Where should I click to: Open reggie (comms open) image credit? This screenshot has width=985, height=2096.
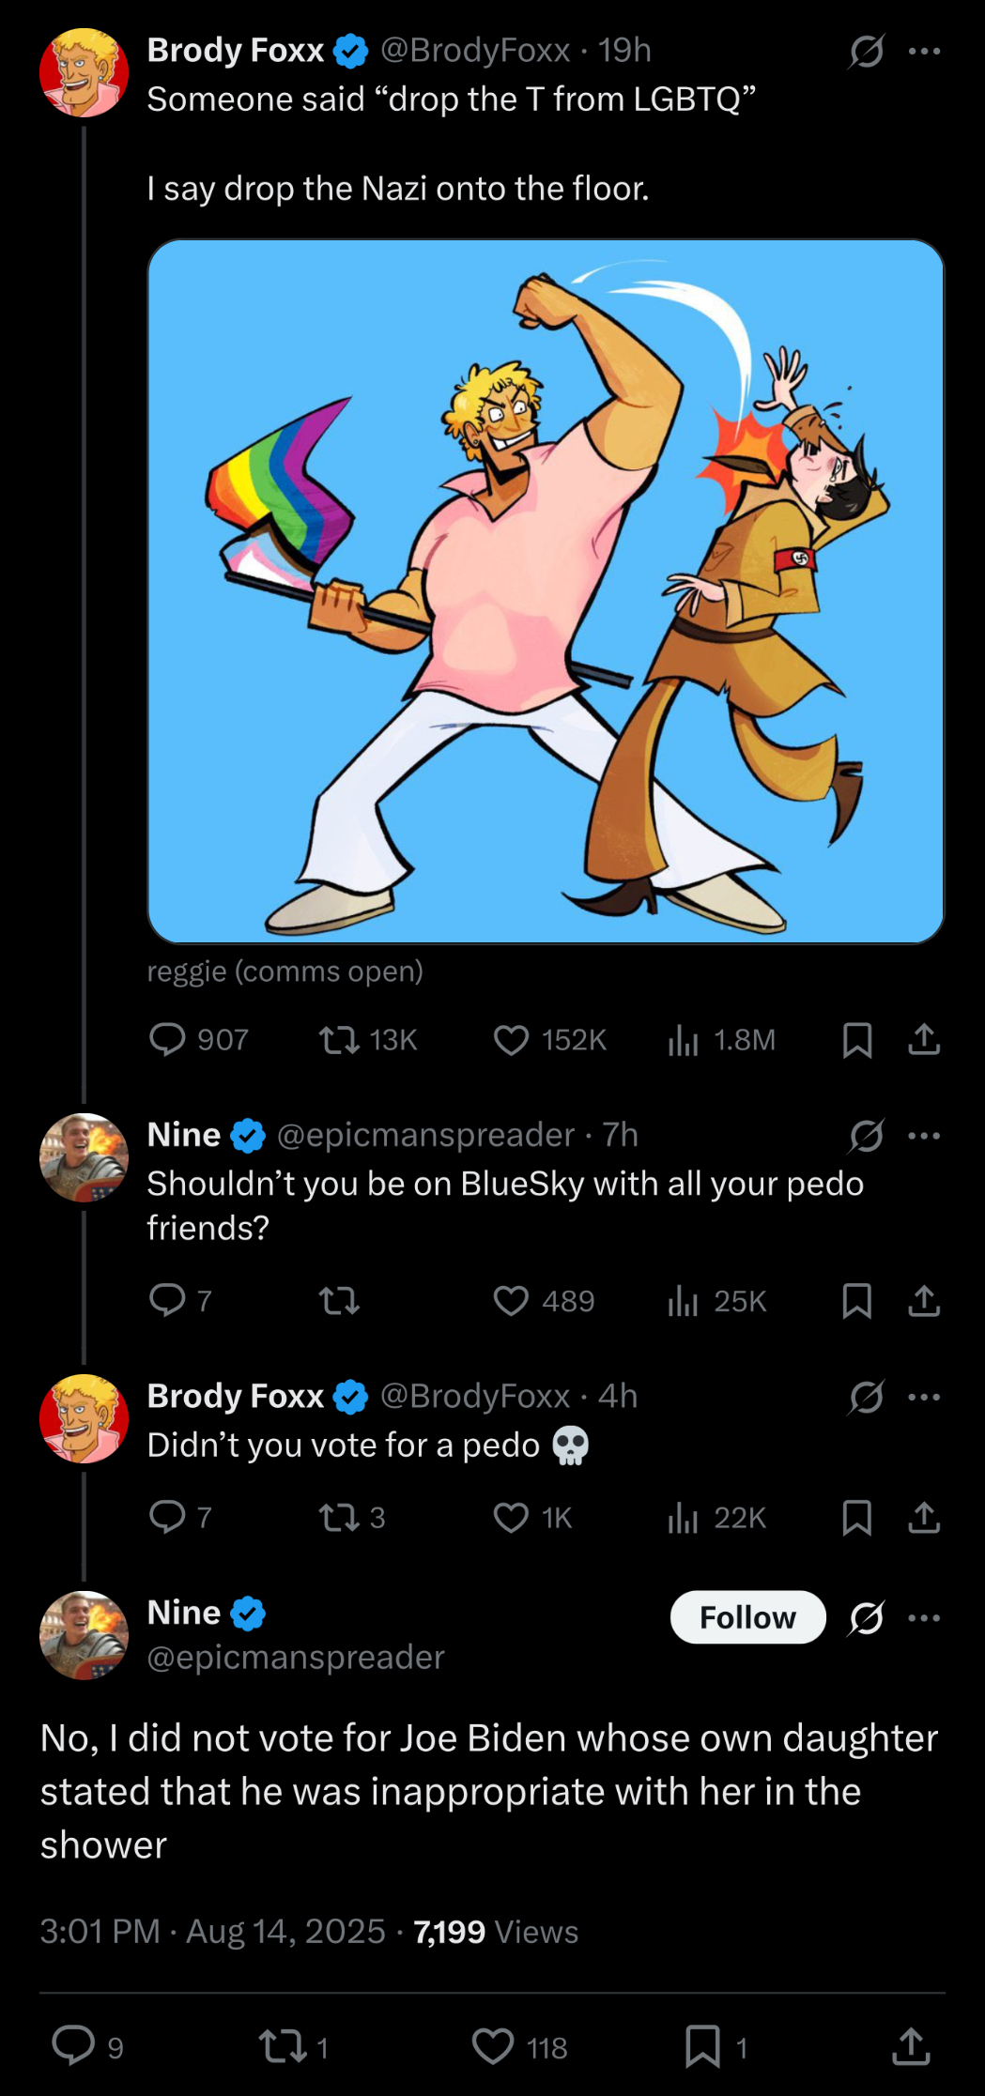[285, 971]
